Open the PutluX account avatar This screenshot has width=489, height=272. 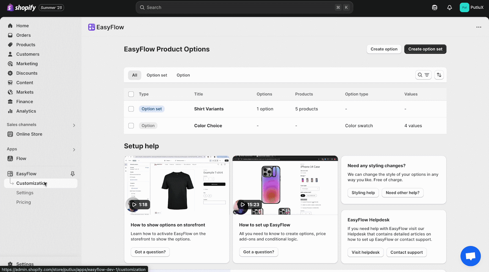[464, 8]
